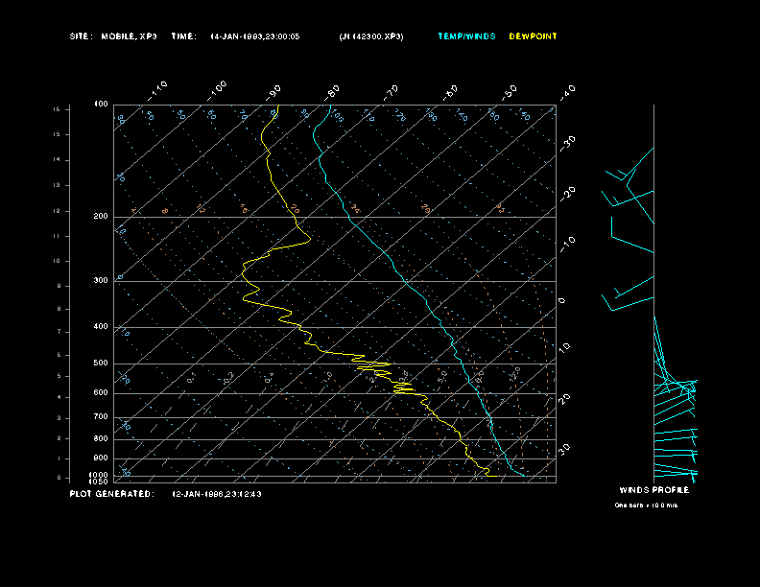Click the -60 temperature label above chart

coord(450,92)
